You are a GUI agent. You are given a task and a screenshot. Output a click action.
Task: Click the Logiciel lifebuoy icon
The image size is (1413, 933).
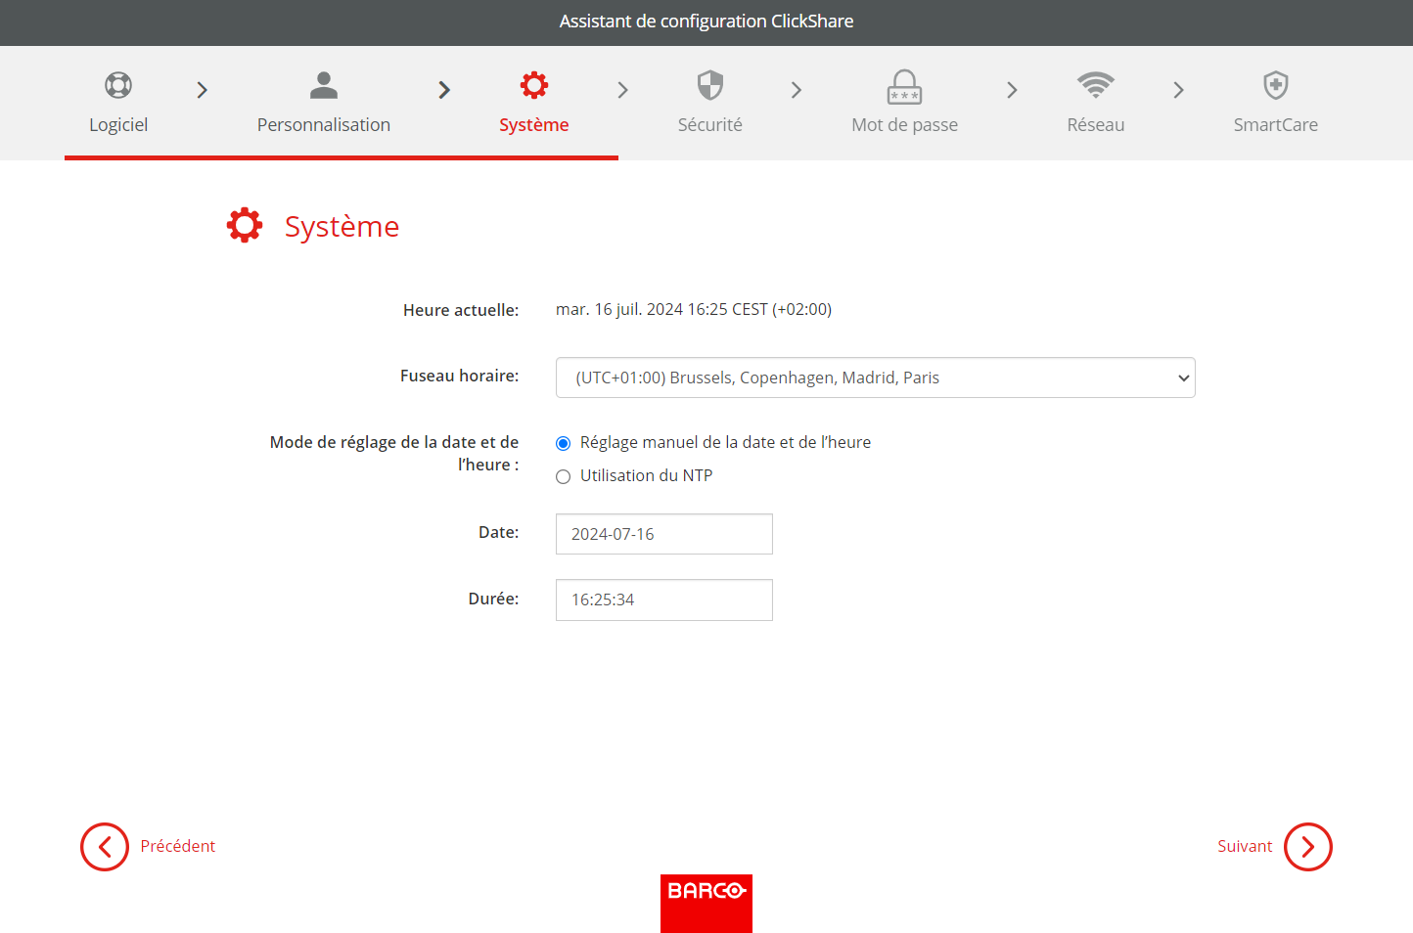[x=118, y=85]
